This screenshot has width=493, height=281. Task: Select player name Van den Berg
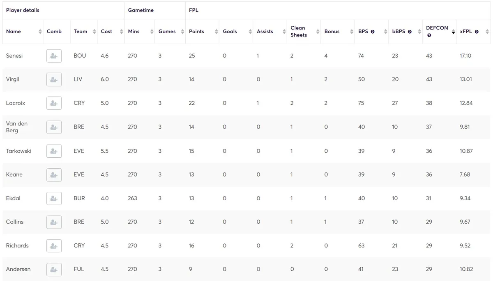pyautogui.click(x=17, y=127)
